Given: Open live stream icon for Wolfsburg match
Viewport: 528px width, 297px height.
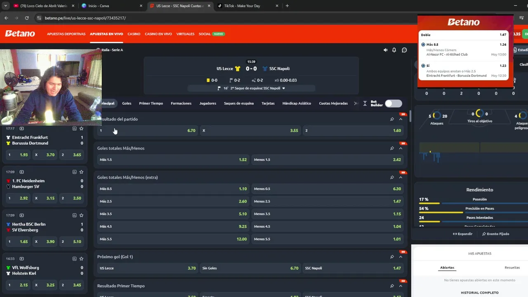Looking at the screenshot, I should (x=21, y=259).
